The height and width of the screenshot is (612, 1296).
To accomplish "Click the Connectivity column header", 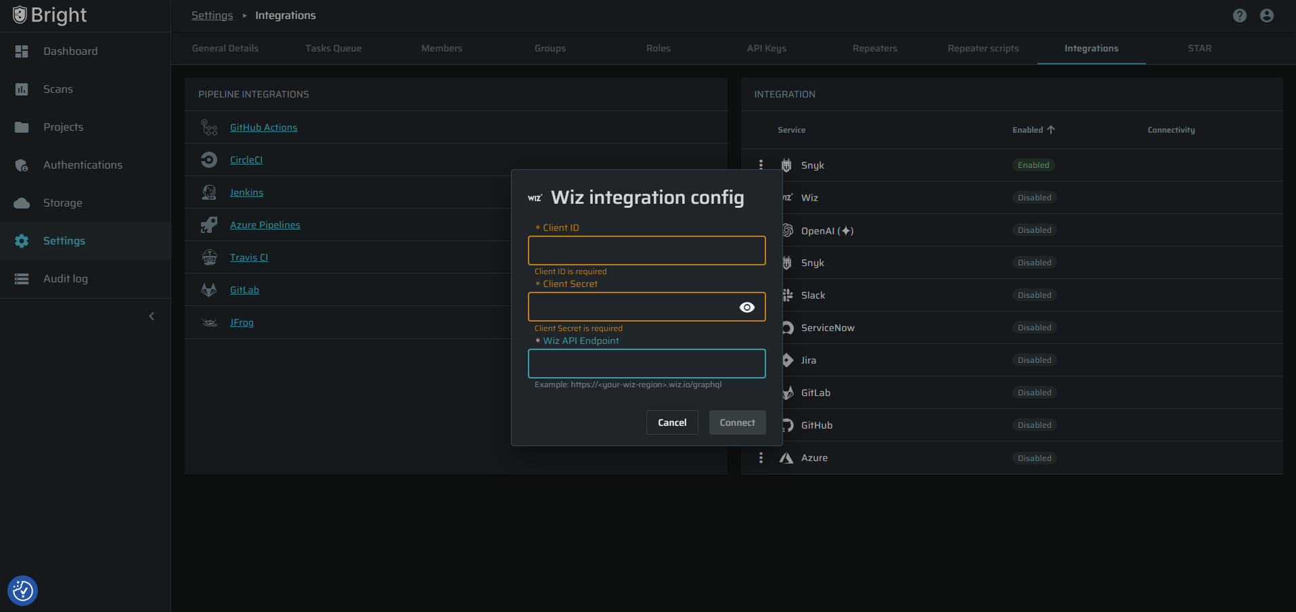I will coord(1171,130).
